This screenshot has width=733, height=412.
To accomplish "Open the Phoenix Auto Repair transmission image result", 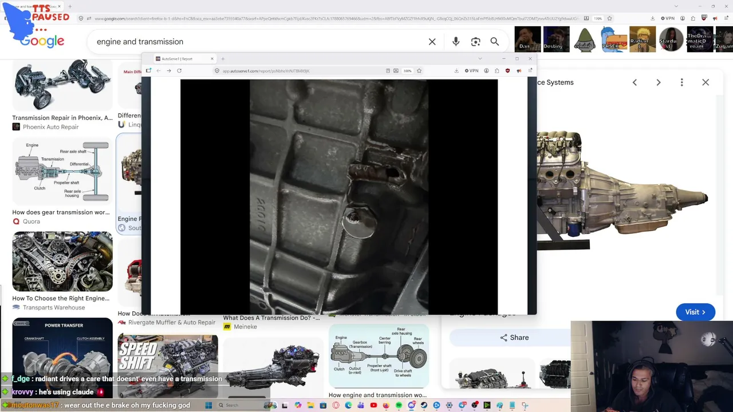I will pos(62,85).
